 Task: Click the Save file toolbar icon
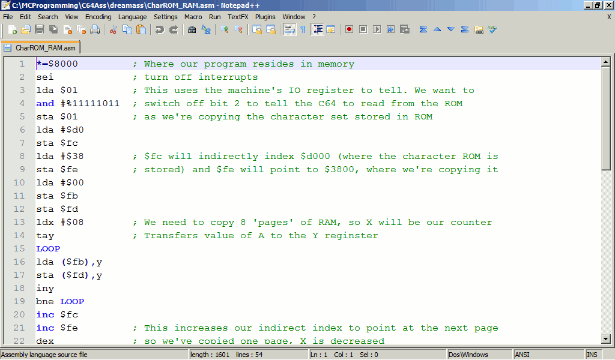click(40, 29)
